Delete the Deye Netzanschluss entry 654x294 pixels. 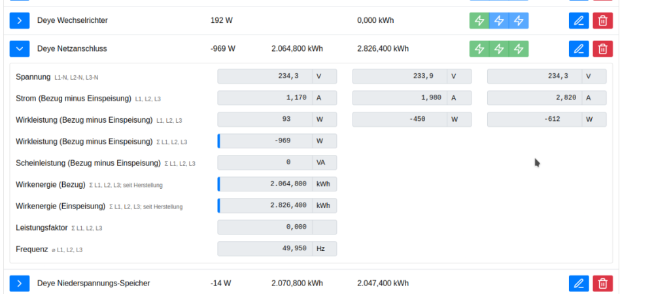tap(603, 49)
